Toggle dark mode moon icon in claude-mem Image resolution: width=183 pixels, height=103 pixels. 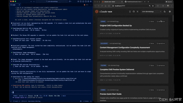(165, 11)
